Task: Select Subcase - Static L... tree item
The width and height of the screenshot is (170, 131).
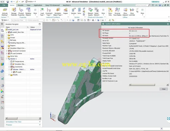Action: pyautogui.click(x=19, y=69)
